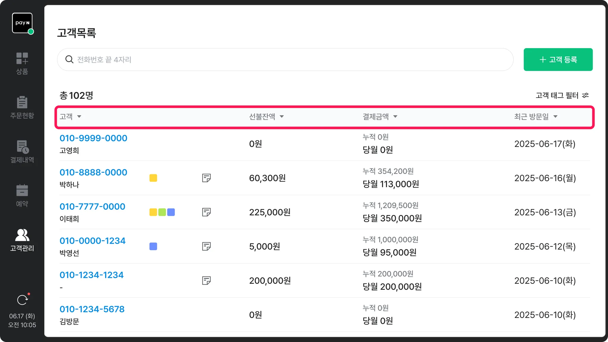608x342 pixels.
Task: Sort by 결제금액 column dropdown arrow
Action: click(395, 117)
